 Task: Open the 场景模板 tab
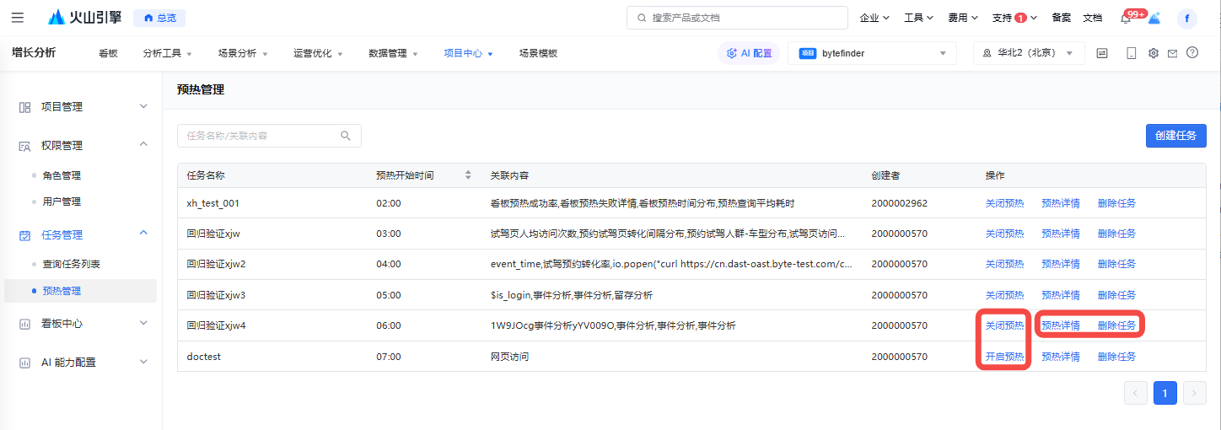tap(538, 53)
